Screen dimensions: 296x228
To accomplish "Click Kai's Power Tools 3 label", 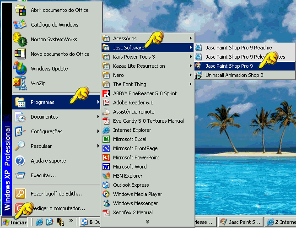I will click(134, 57).
